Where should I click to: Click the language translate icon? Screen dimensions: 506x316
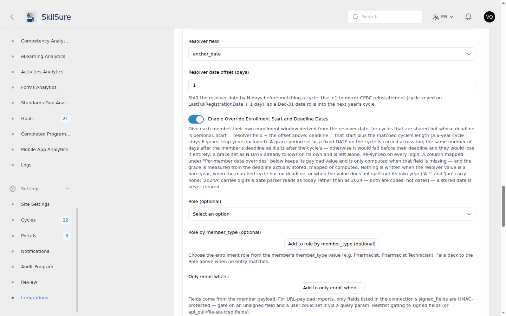(x=436, y=17)
